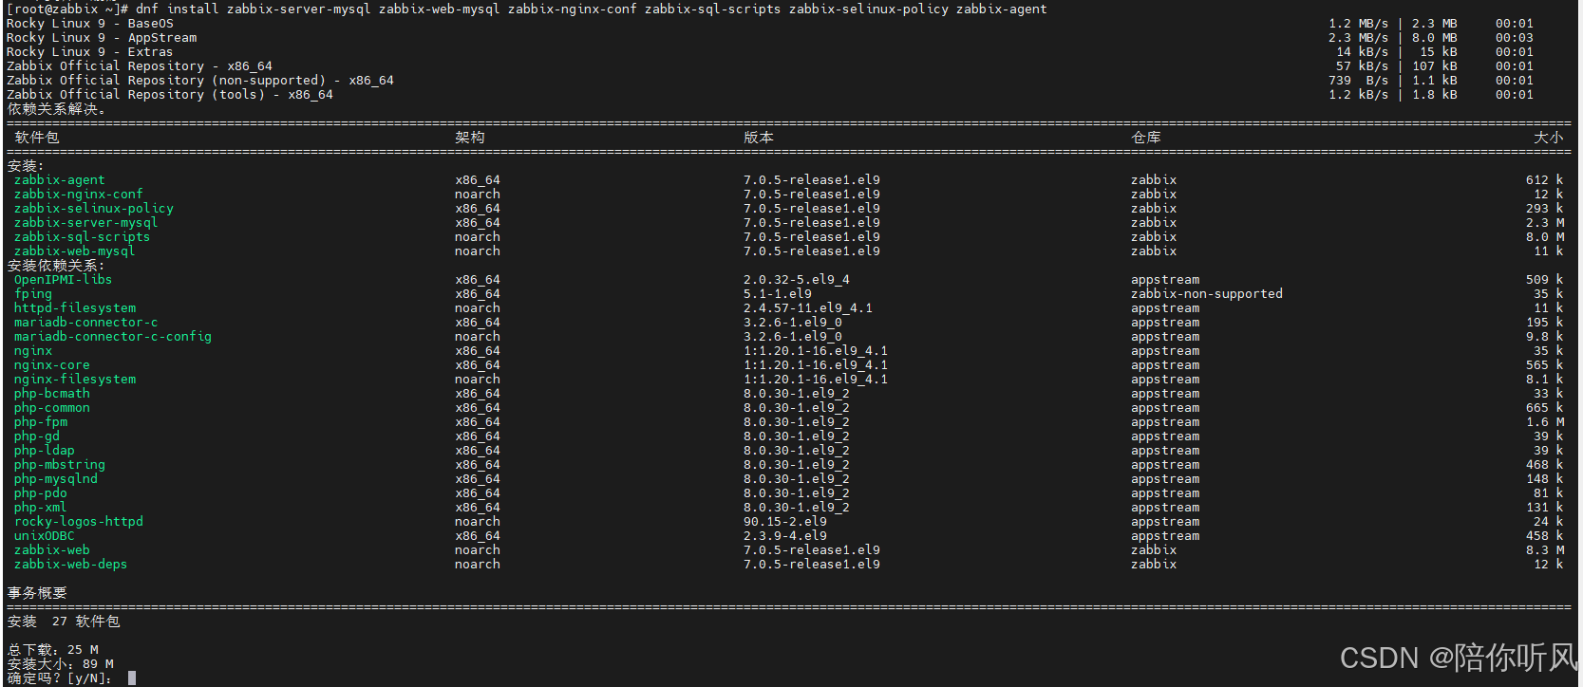Click the rocky-logos-httpd package name
The image size is (1583, 687).
pyautogui.click(x=78, y=521)
